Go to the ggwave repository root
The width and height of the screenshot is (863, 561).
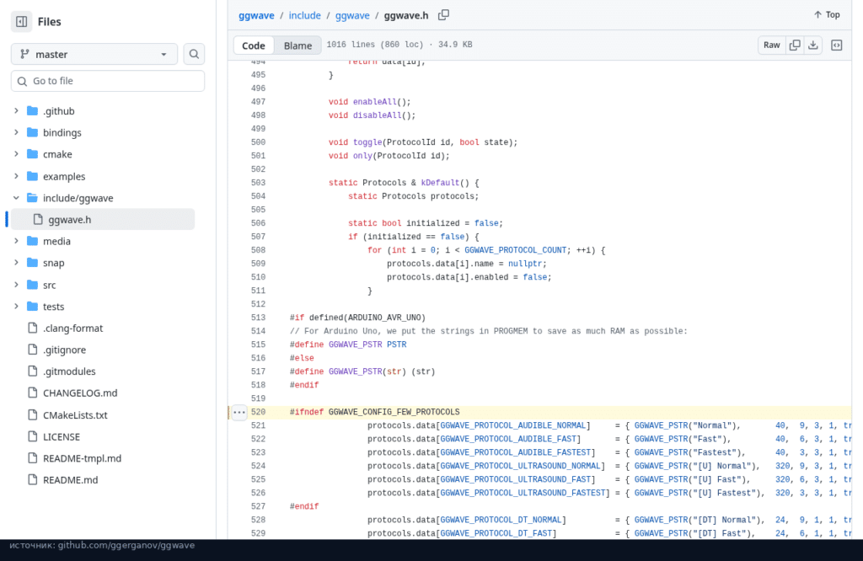(256, 15)
